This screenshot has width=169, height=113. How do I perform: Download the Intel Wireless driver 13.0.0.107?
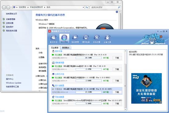pyautogui.click(x=117, y=103)
